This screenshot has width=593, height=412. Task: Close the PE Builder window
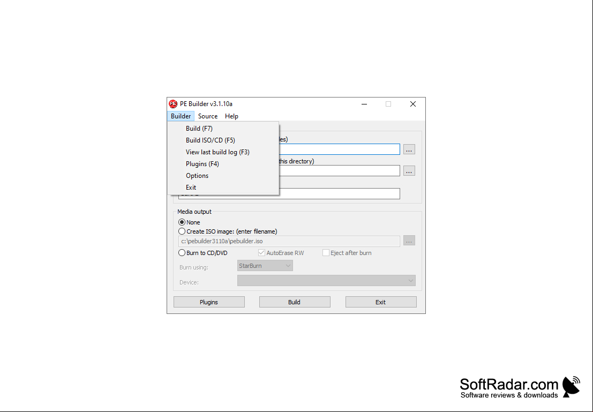point(413,104)
